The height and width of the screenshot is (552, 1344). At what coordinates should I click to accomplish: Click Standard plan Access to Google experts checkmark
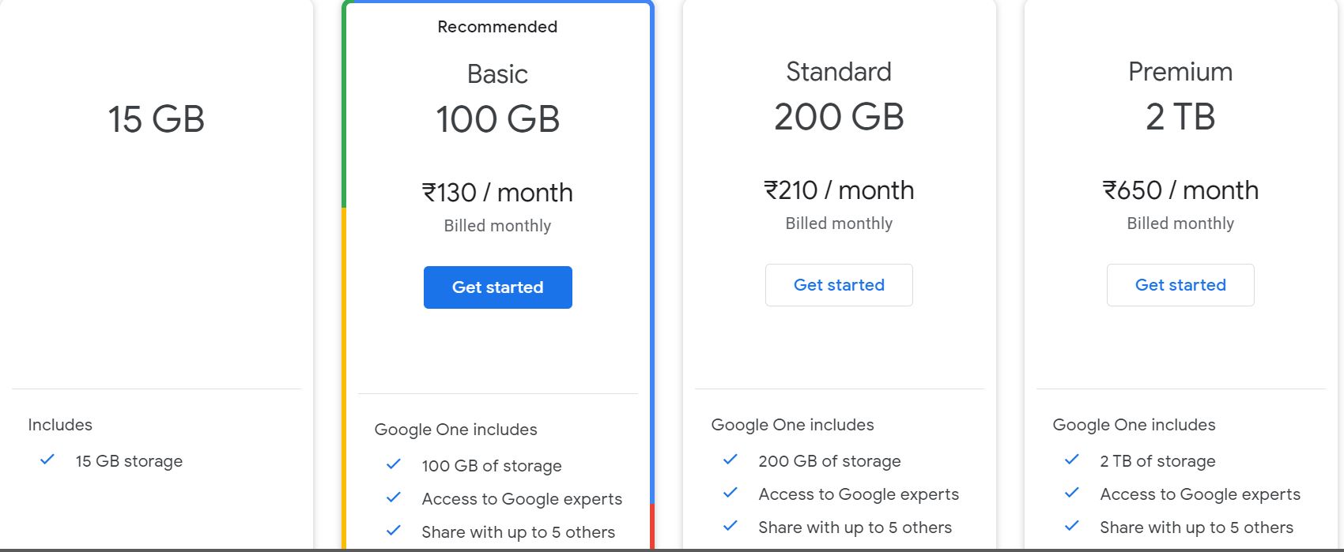pos(731,493)
